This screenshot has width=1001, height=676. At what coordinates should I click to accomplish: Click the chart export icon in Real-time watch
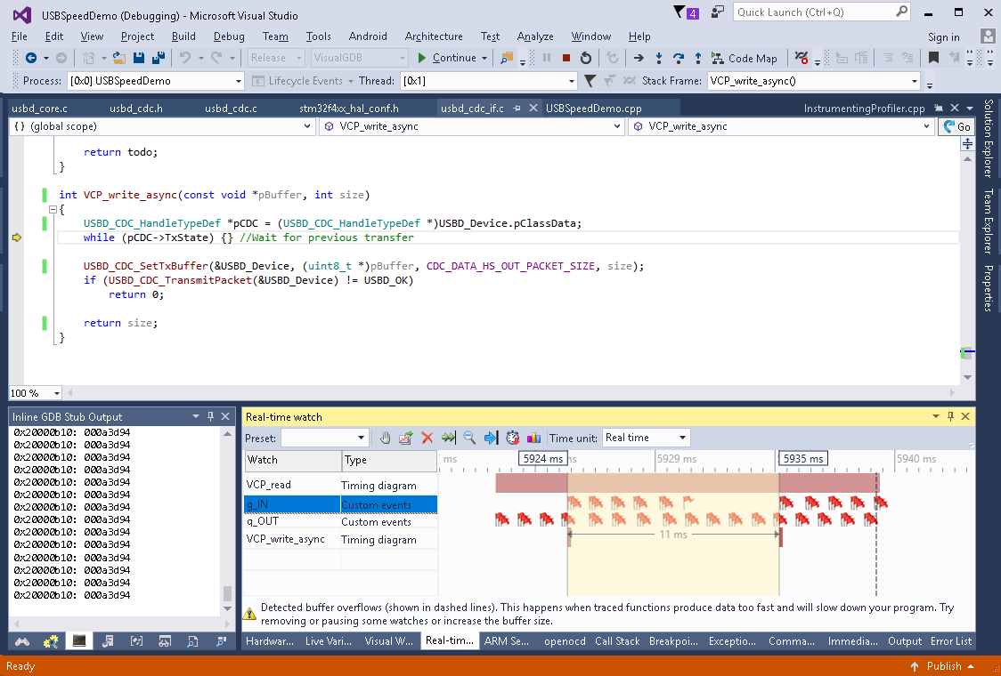pyautogui.click(x=405, y=438)
